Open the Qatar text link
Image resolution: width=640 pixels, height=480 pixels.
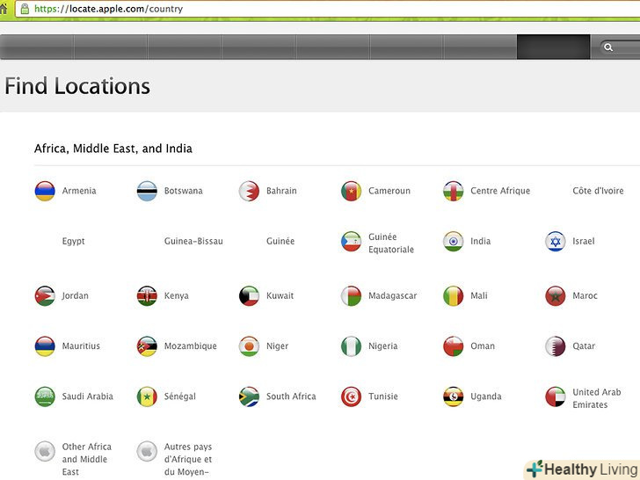(584, 346)
